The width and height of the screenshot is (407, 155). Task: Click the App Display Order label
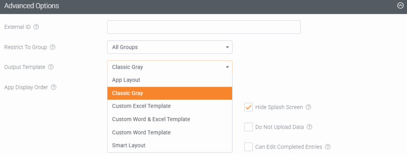click(26, 87)
